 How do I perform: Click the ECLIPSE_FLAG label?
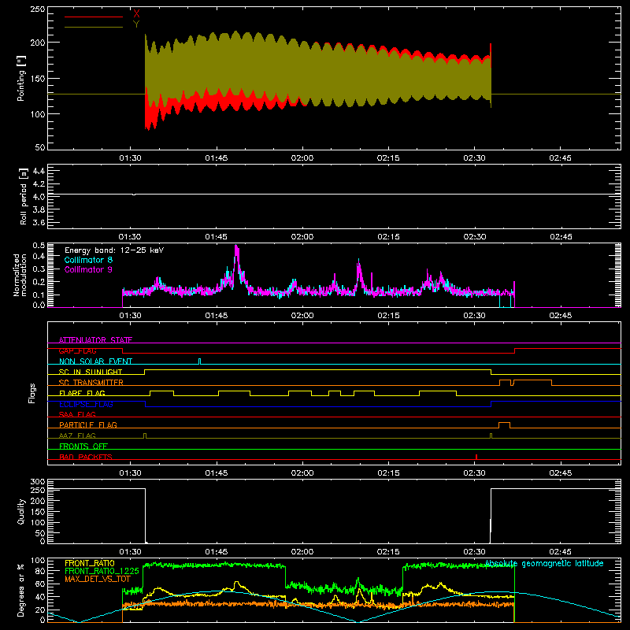[86, 404]
